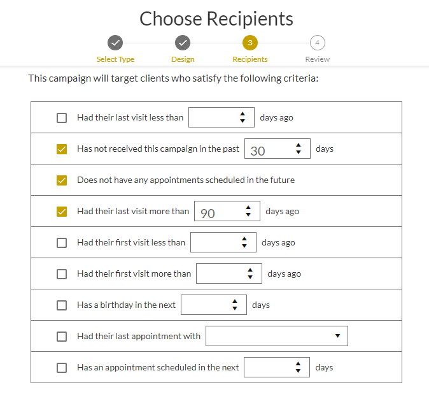Click stepper arrows on the 90 days field
Screen dimensions: 429x401
[x=248, y=211]
